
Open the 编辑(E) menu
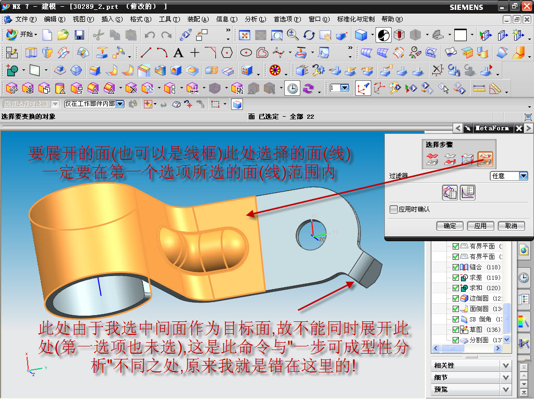(54, 19)
